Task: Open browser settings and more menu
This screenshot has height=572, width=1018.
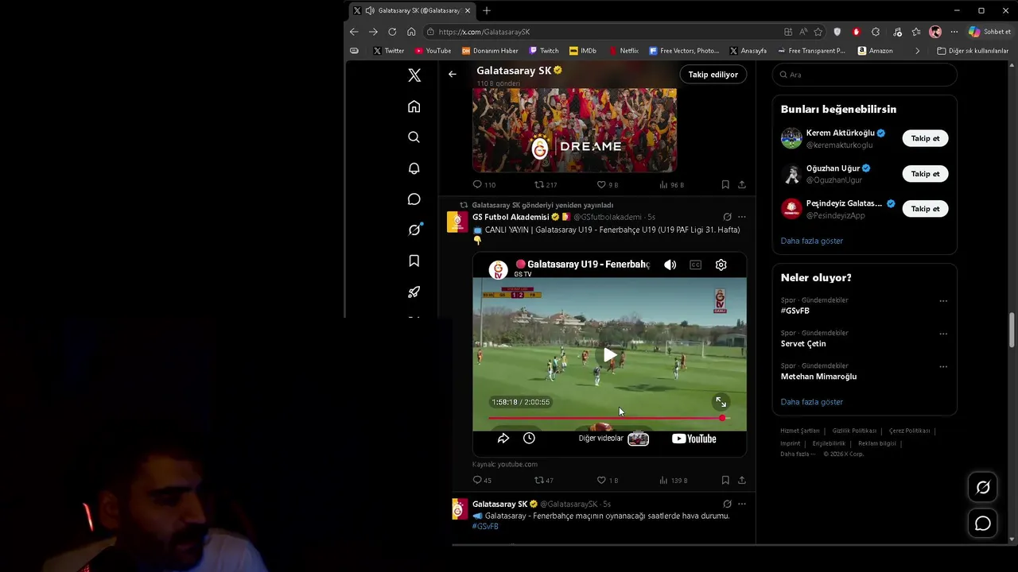Action: [x=954, y=32]
